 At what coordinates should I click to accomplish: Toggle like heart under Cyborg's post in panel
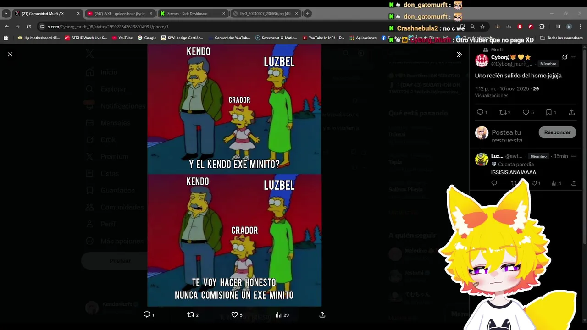point(526,112)
